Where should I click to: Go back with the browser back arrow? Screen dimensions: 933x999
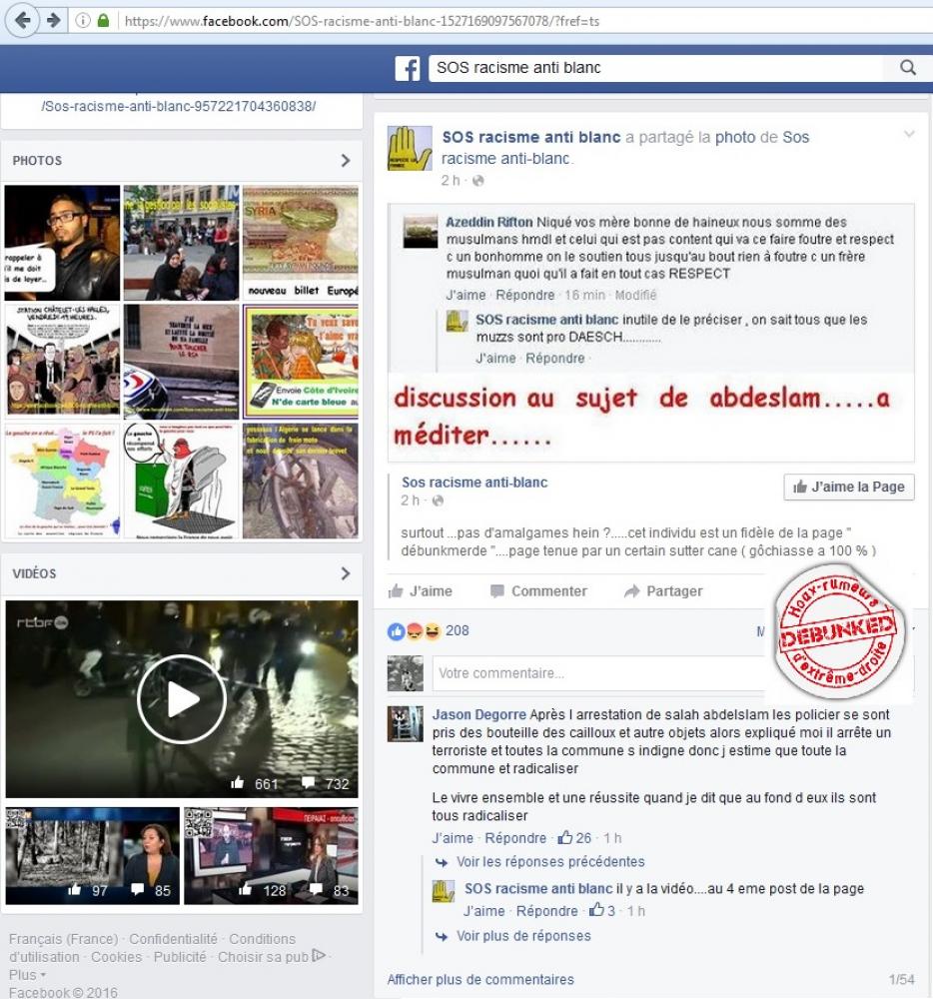[x=22, y=20]
